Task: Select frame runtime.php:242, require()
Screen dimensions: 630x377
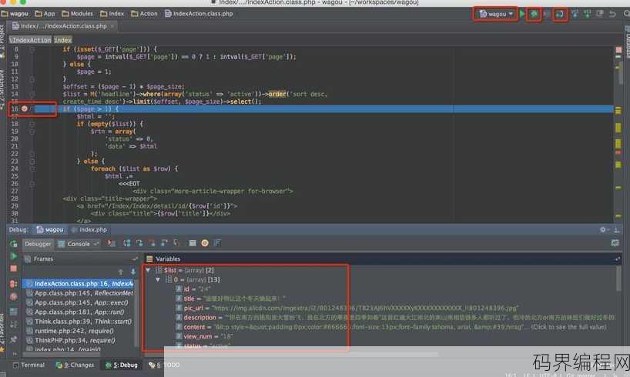Action: pyautogui.click(x=79, y=331)
